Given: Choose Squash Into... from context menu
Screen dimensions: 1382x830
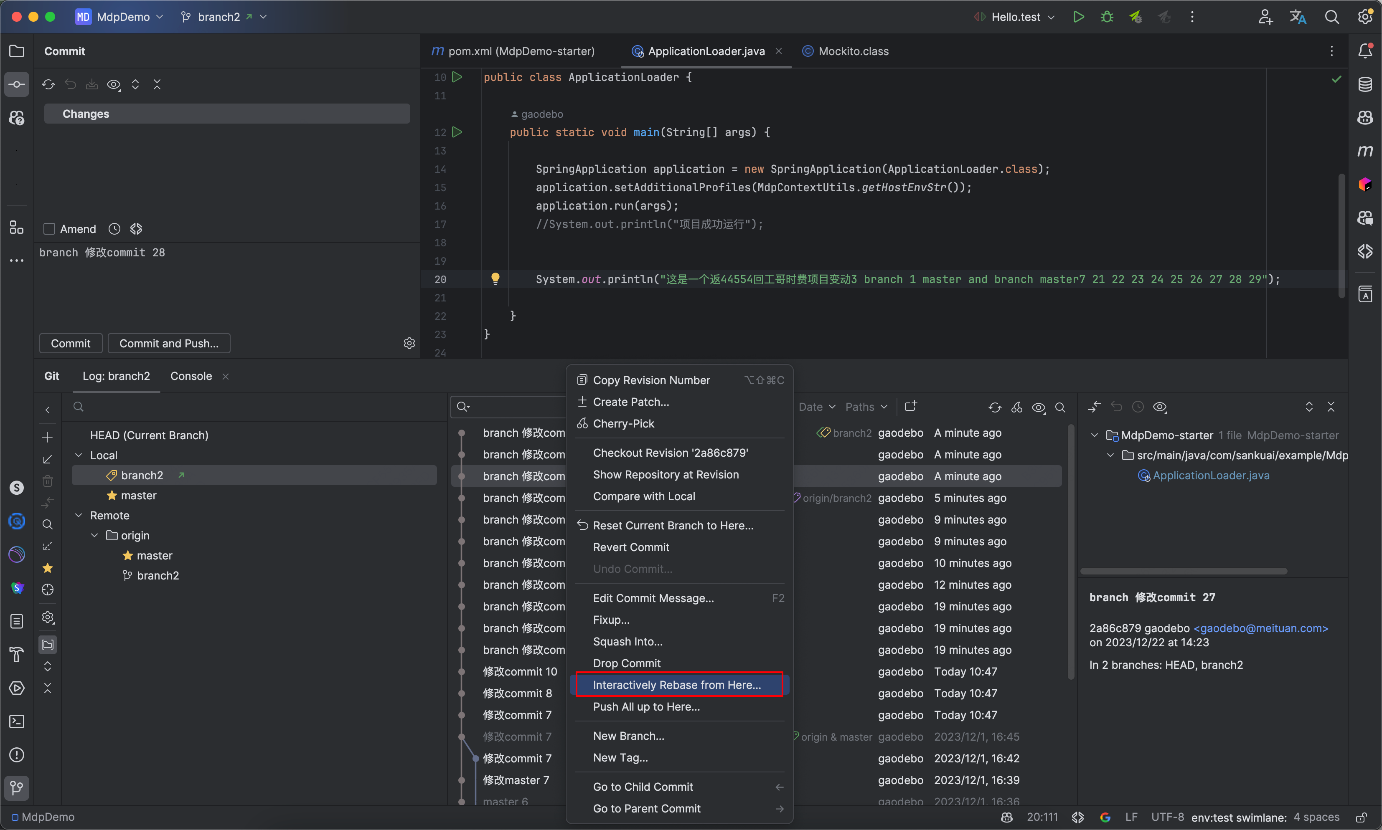Looking at the screenshot, I should tap(679, 642).
